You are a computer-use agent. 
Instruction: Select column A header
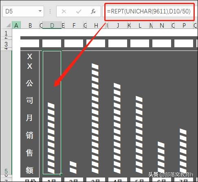point(16,25)
